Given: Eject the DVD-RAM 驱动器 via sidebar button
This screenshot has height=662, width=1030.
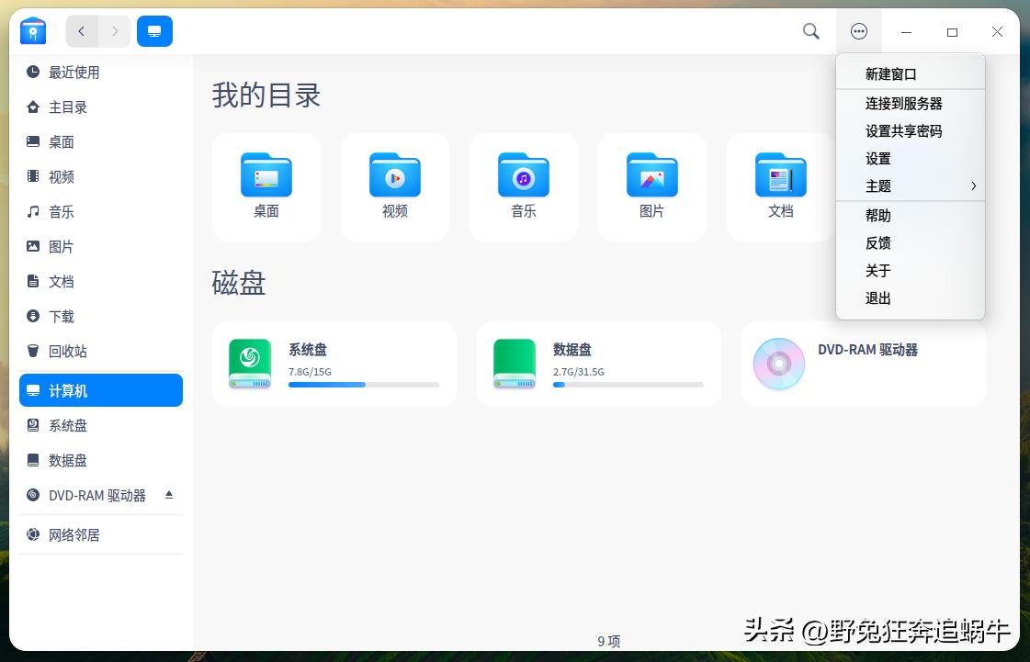Looking at the screenshot, I should (168, 495).
